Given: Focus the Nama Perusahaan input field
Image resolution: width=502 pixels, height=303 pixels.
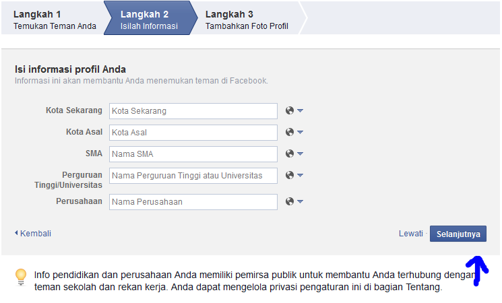Looking at the screenshot, I should [x=193, y=202].
